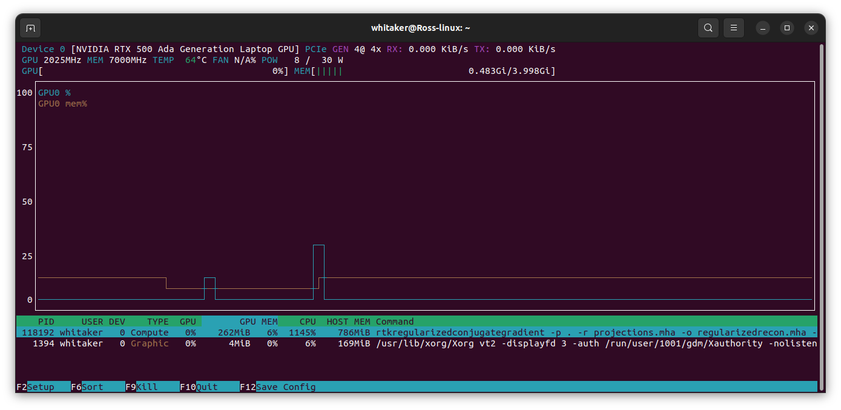Screen dimensions: 841x410
Task: Click F12 Save Config in the footer
Action: click(x=278, y=387)
